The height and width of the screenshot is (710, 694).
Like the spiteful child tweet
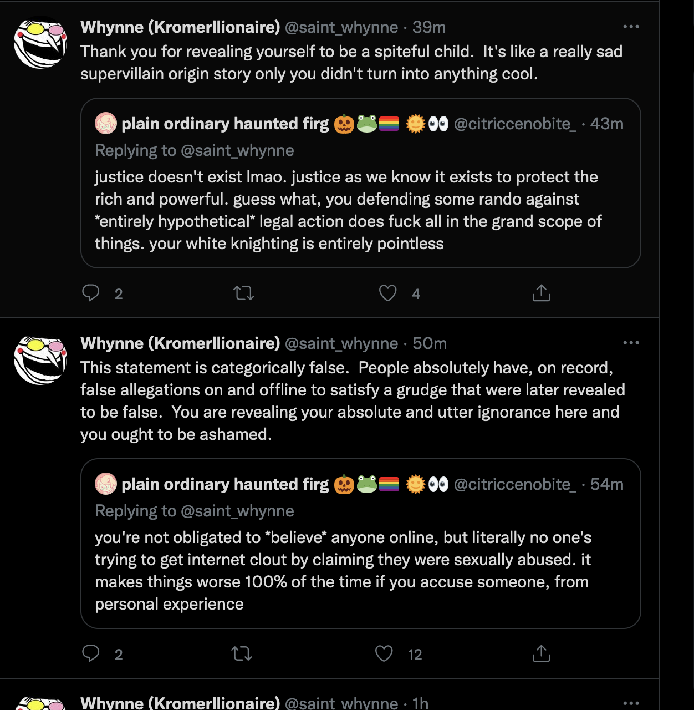tap(387, 293)
